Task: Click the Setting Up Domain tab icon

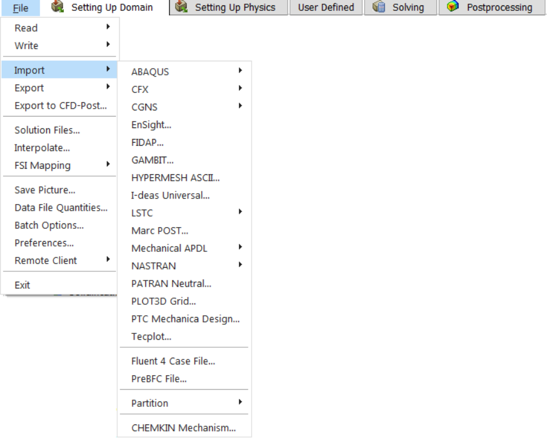Action: pos(58,7)
